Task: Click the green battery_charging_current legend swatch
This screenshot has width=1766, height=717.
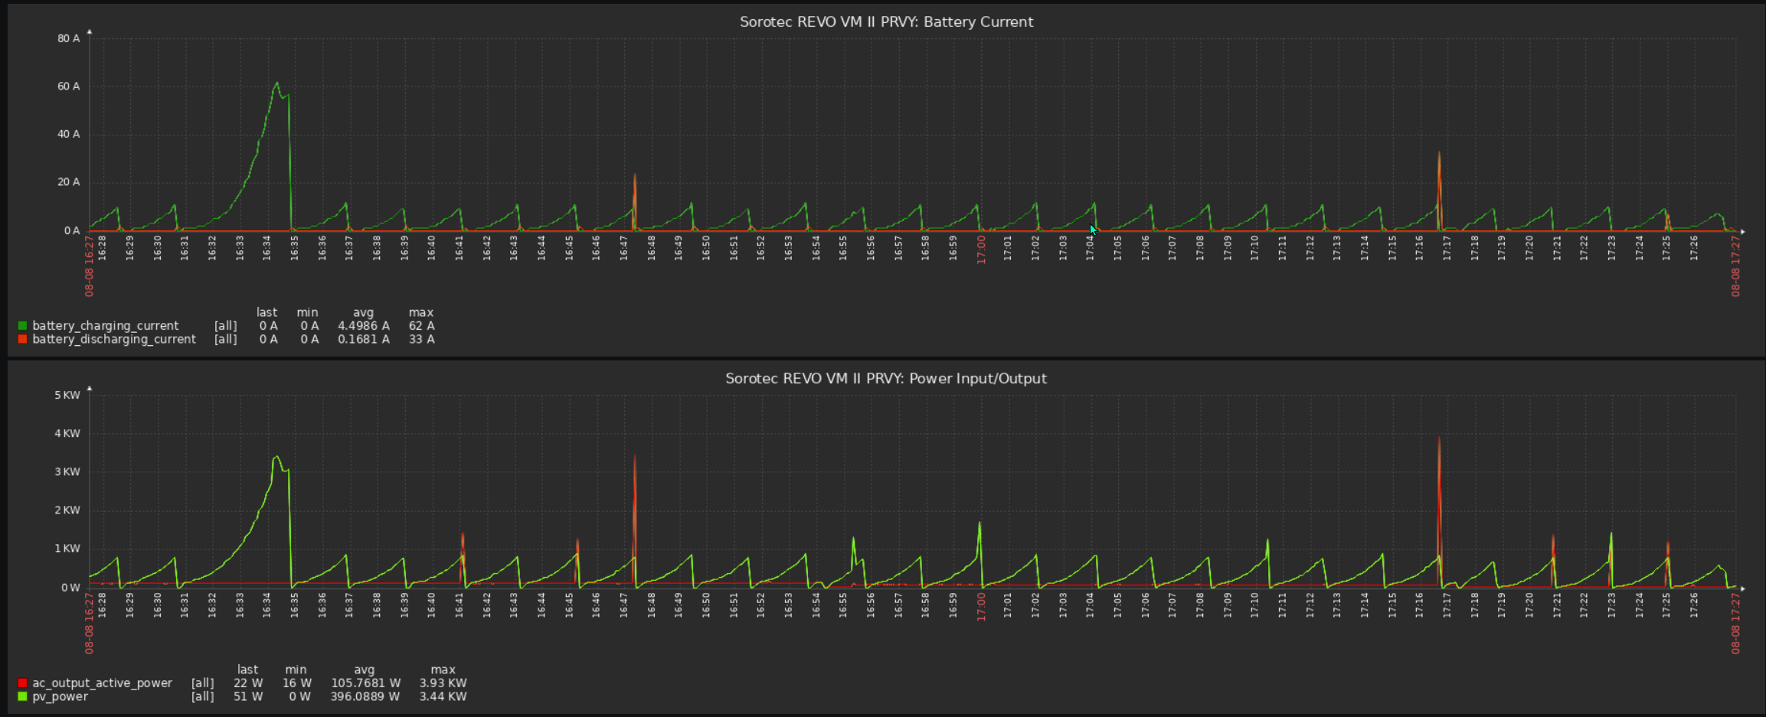Action: [22, 326]
